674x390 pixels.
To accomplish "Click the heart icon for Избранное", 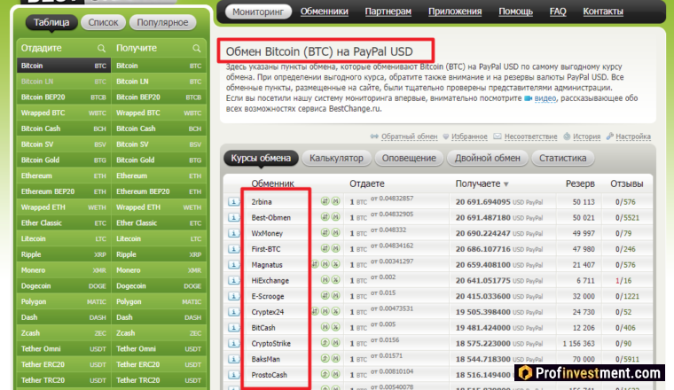I will pos(446,136).
